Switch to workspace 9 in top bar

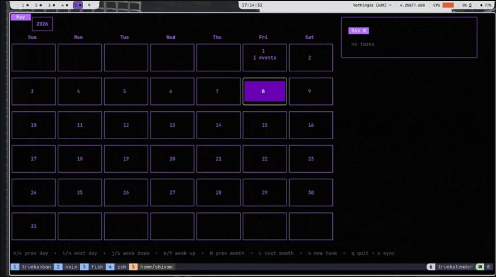coord(89,5)
